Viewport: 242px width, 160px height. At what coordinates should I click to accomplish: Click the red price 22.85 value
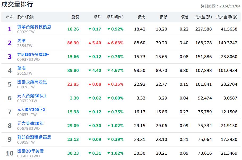[x=73, y=84]
